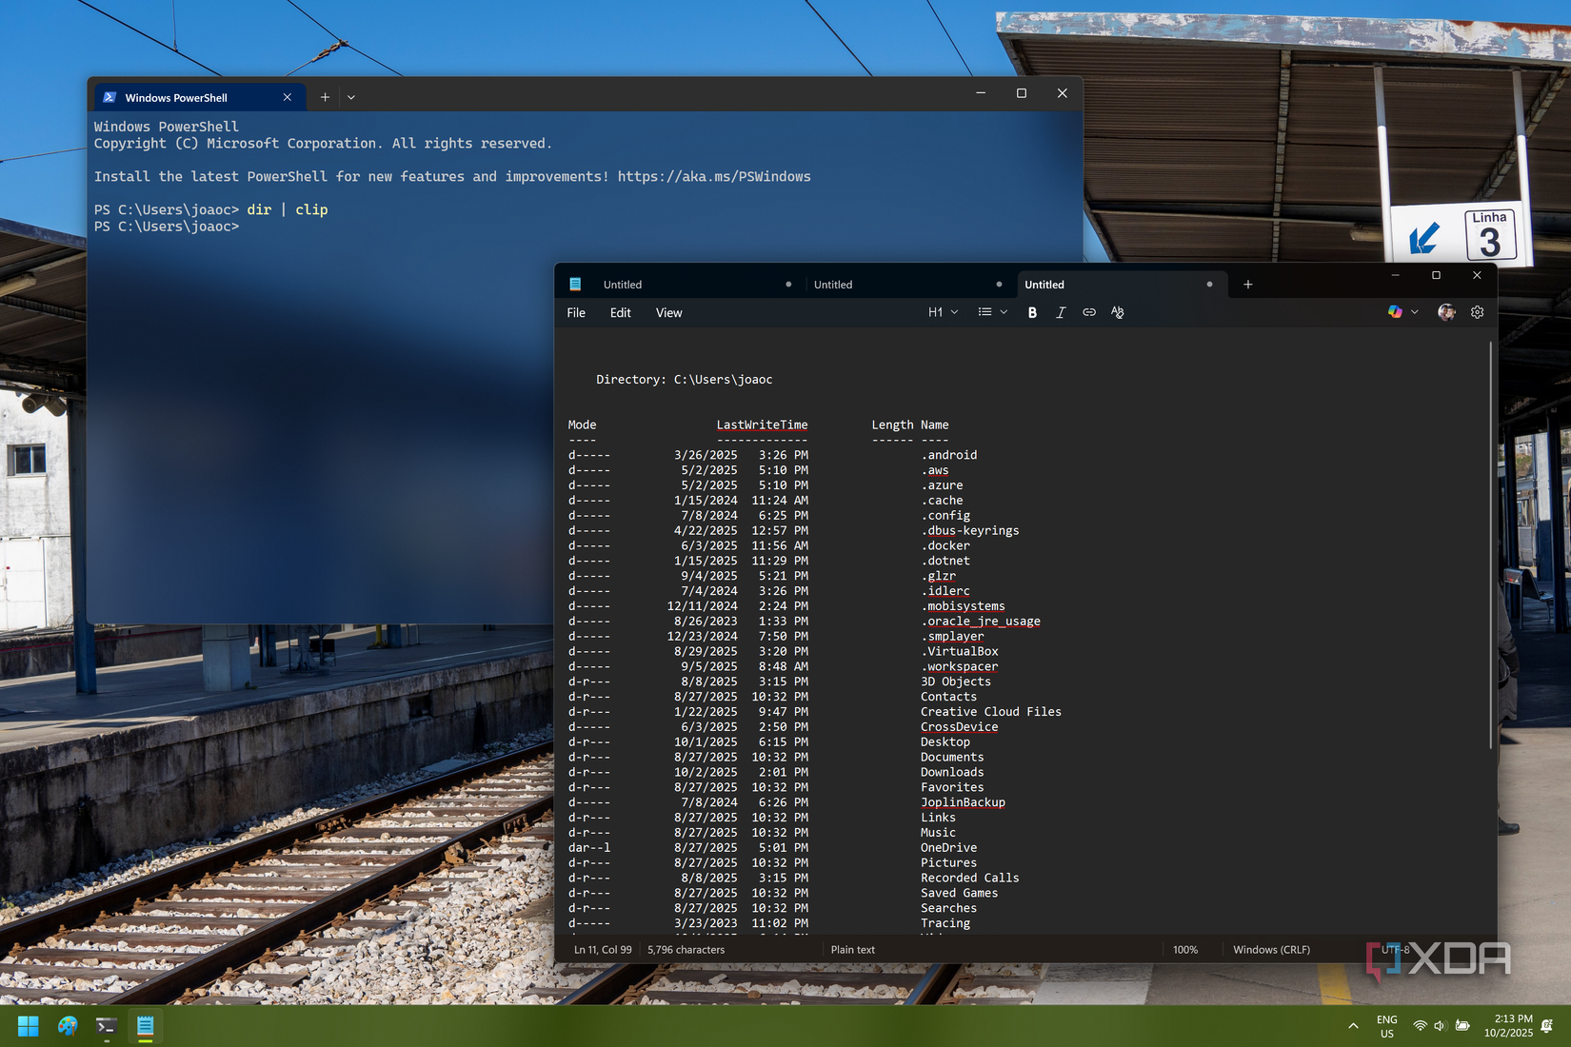The width and height of the screenshot is (1571, 1047).
Task: Click the account profile avatar
Action: (1446, 312)
